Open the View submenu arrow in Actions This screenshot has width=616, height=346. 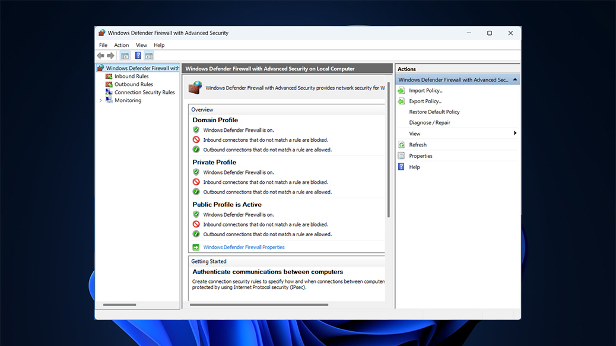point(515,133)
